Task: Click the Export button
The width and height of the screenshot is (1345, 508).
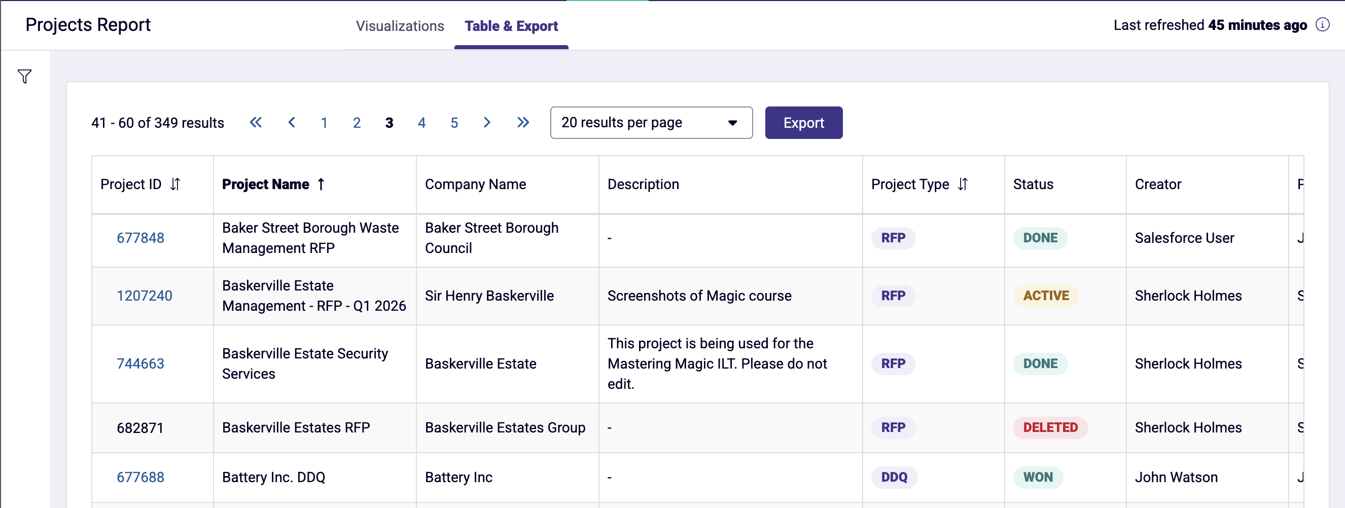Action: pos(803,123)
